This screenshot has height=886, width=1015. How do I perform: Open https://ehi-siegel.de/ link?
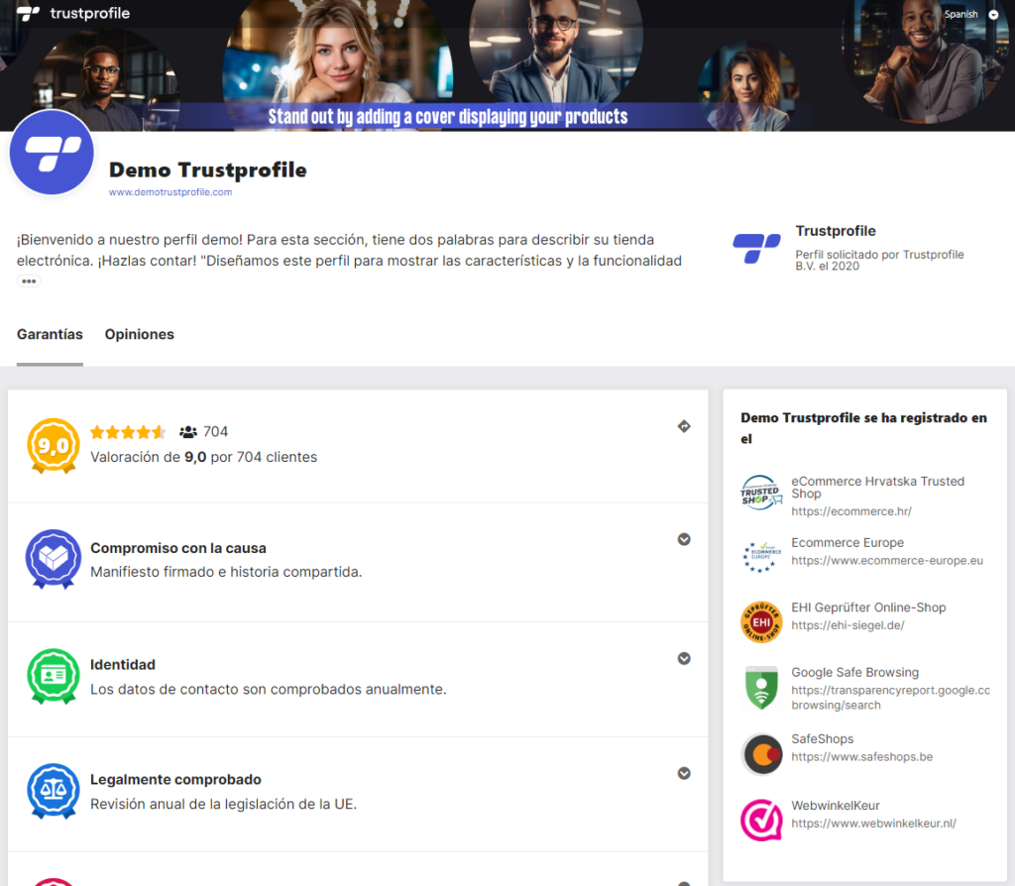tap(847, 625)
